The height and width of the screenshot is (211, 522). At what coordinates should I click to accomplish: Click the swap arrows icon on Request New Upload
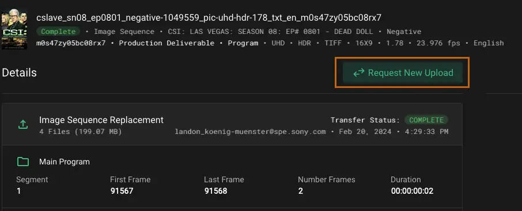click(358, 73)
